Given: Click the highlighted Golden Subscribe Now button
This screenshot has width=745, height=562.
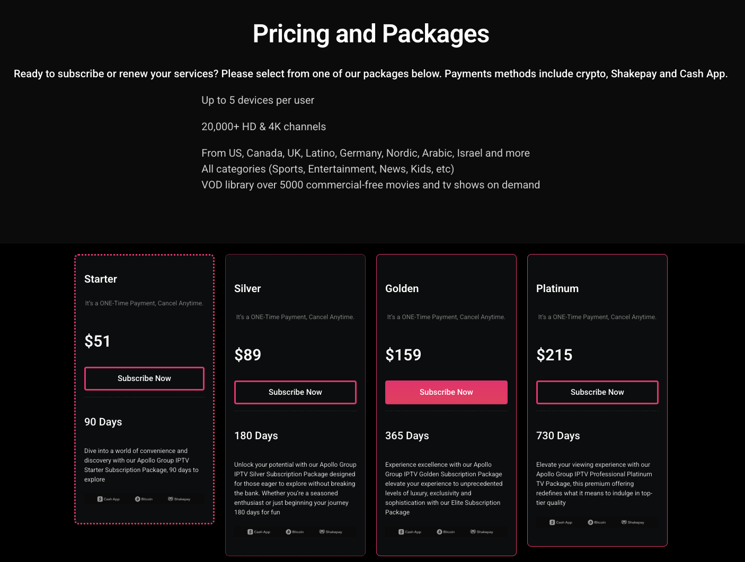Looking at the screenshot, I should click(446, 392).
